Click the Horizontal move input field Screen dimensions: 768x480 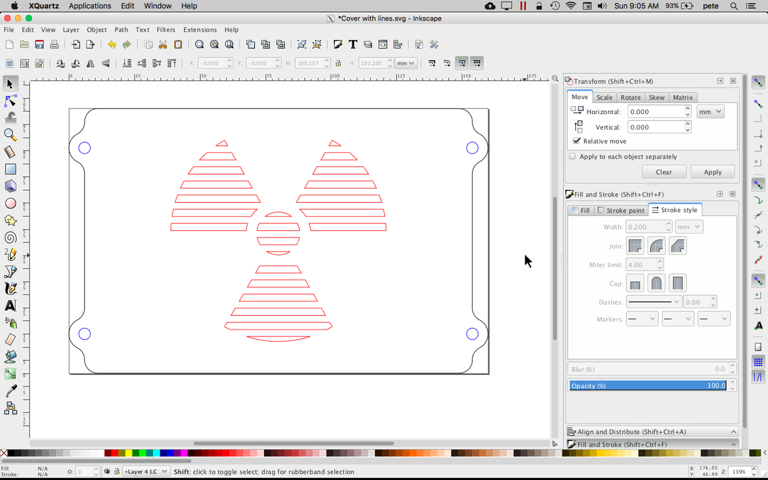(x=654, y=111)
